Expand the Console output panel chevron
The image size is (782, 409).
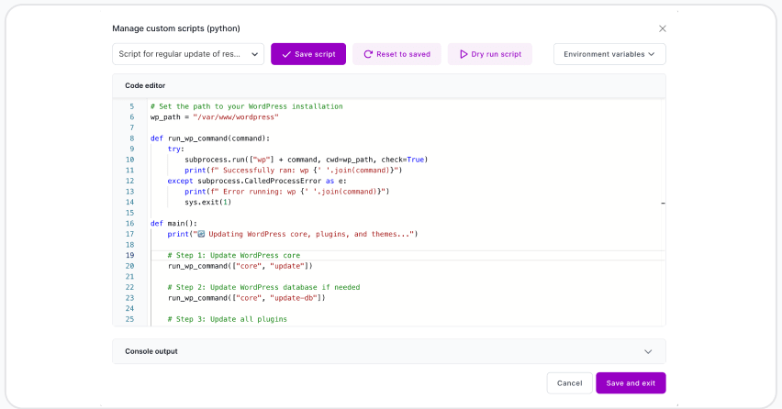click(x=648, y=351)
